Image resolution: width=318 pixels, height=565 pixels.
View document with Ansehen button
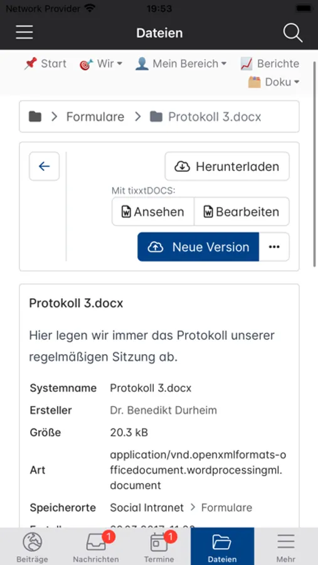point(153,212)
